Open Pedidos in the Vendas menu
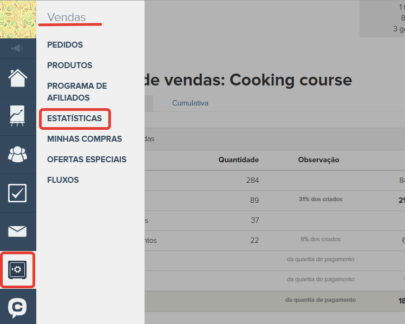 coord(65,45)
